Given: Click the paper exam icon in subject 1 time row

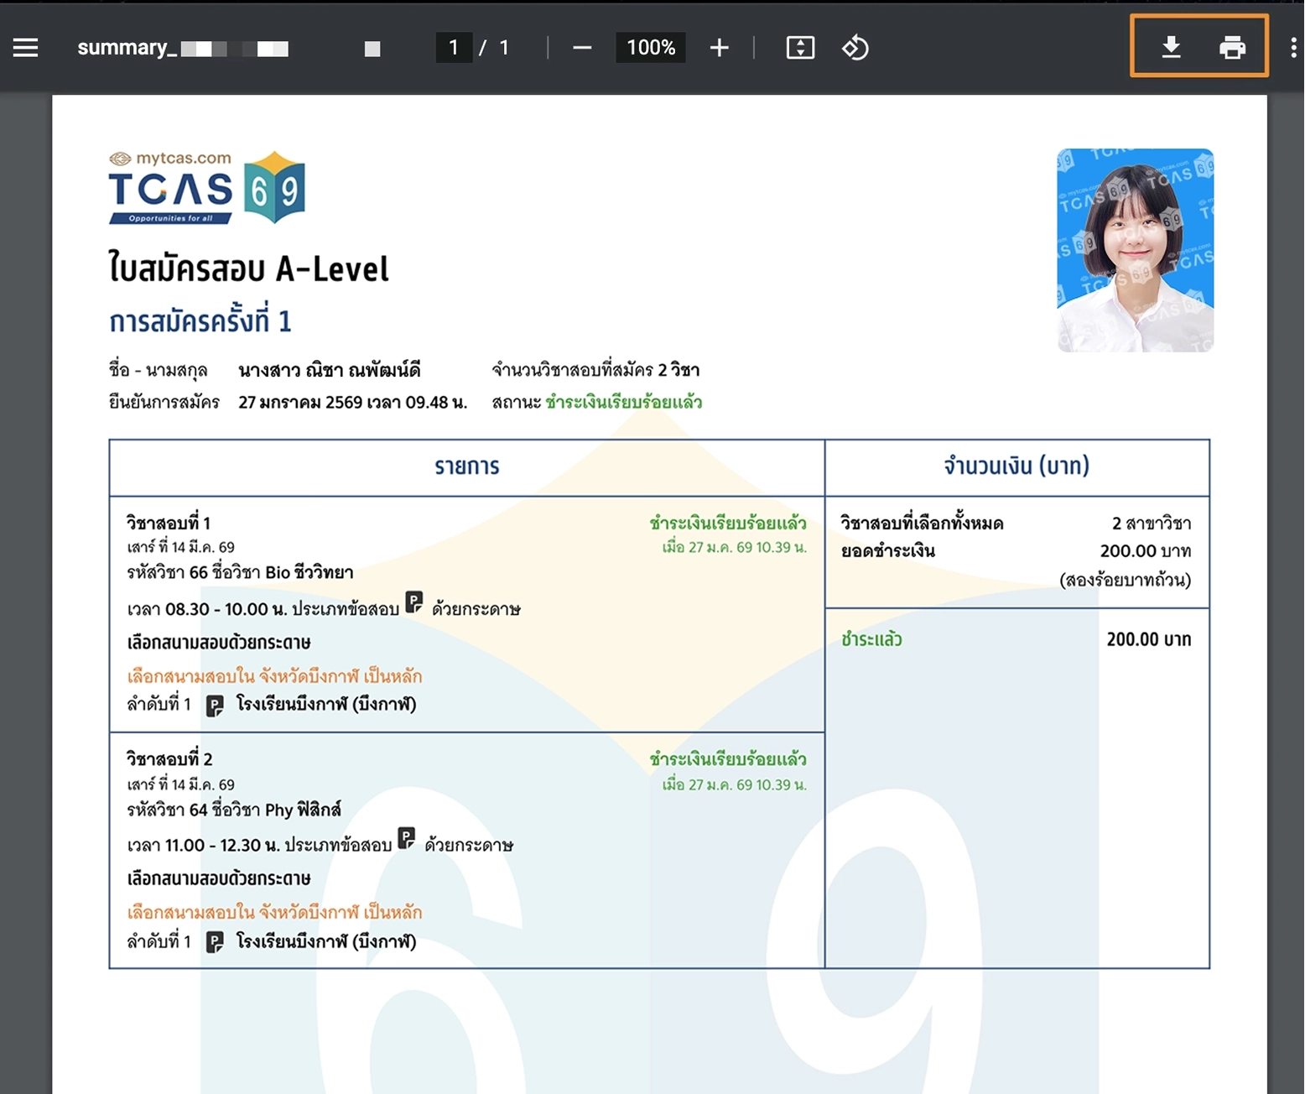Looking at the screenshot, I should [x=414, y=602].
